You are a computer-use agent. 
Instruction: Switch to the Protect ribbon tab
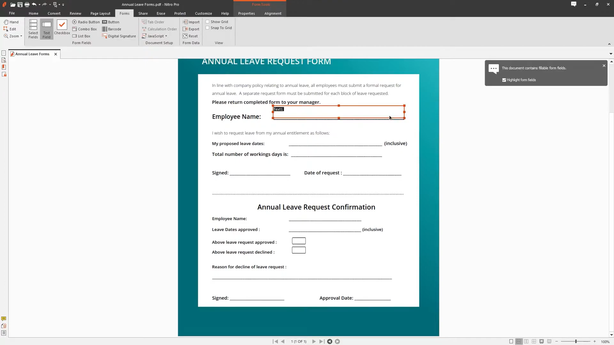(x=180, y=13)
